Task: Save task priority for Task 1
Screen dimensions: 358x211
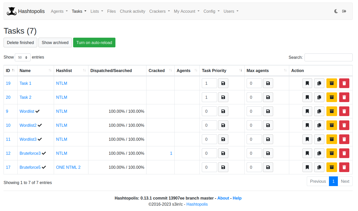Action: click(x=223, y=83)
